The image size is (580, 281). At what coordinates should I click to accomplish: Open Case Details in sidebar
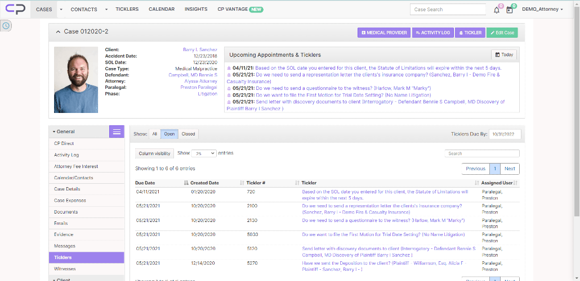click(87, 189)
